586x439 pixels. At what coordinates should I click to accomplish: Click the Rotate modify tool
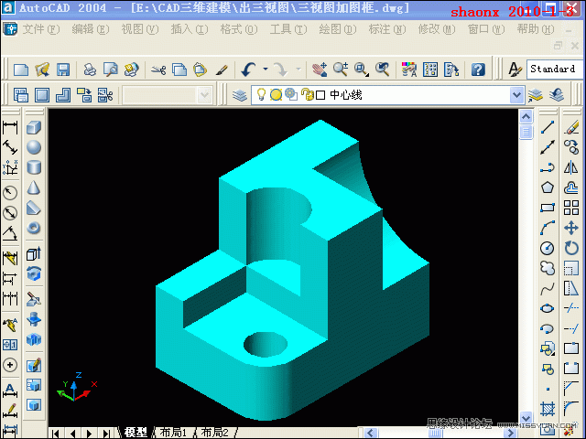tap(571, 248)
